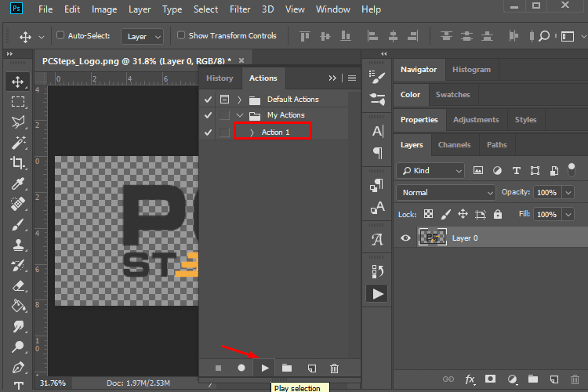This screenshot has height=392, width=588.
Task: Lock transparent pixels of layer
Action: [428, 214]
